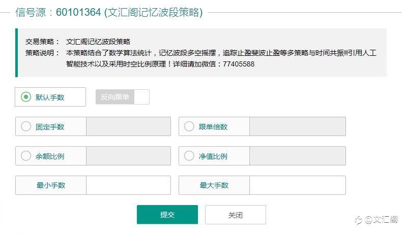The image size is (402, 236).
Task: Select the 跟单倍数 radio option
Action: (189, 126)
